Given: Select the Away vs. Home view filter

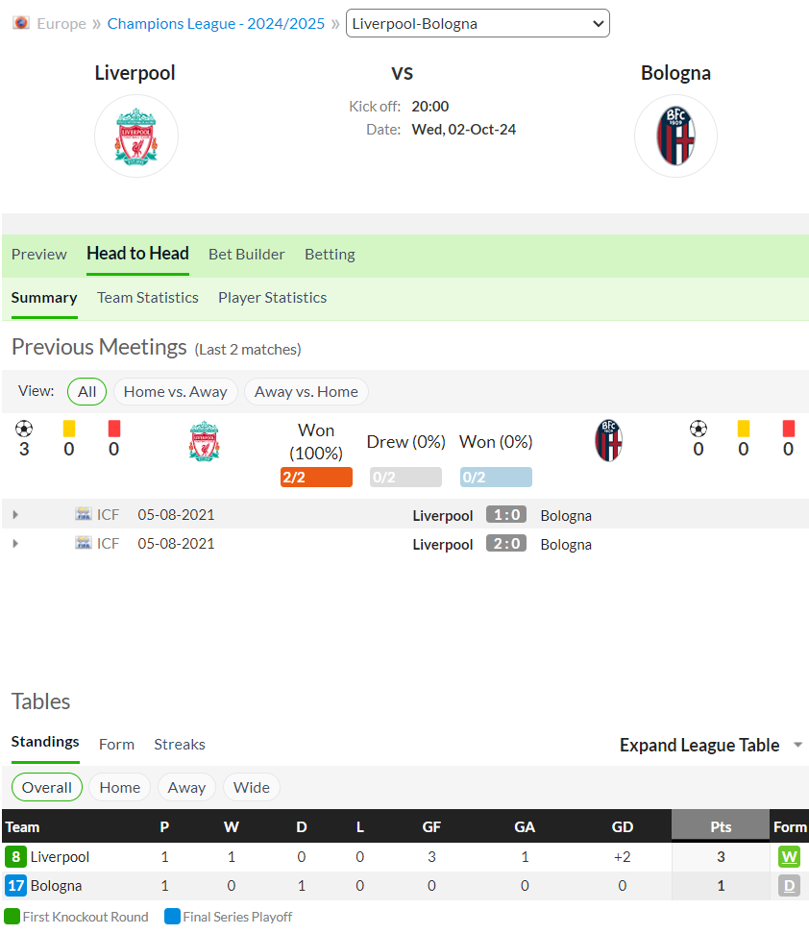Looking at the screenshot, I should point(306,392).
